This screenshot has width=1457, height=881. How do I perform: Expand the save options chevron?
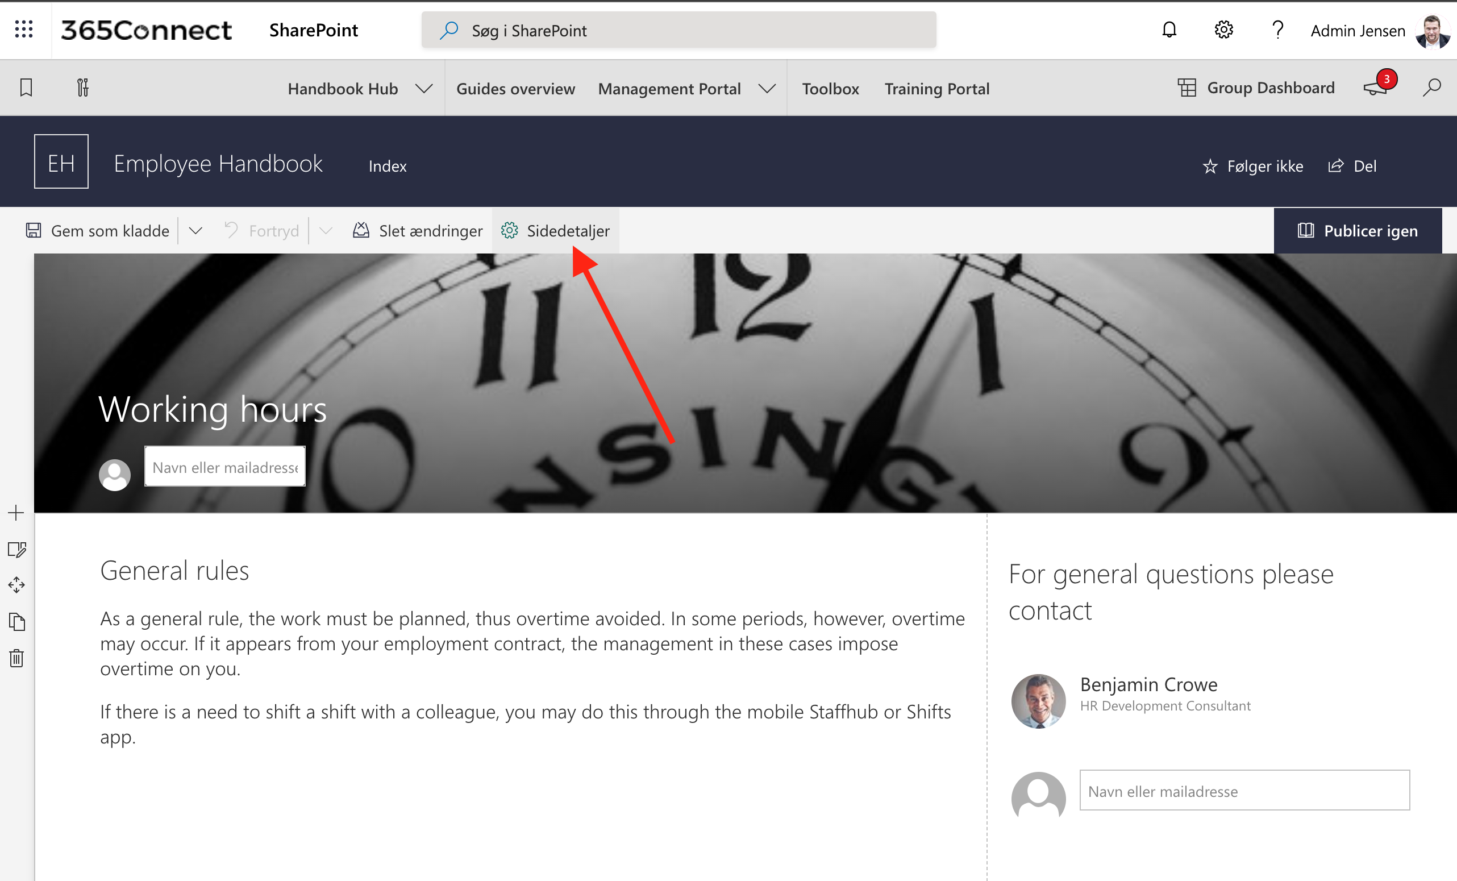click(x=195, y=231)
